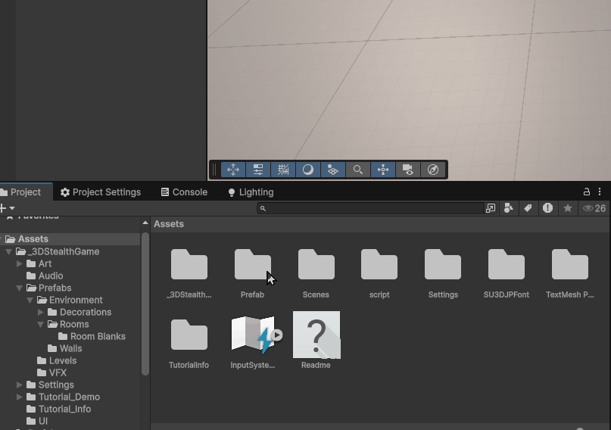Viewport: 611px width, 430px height.
Task: Expand the Tutorial_Demo folder
Action: point(20,397)
